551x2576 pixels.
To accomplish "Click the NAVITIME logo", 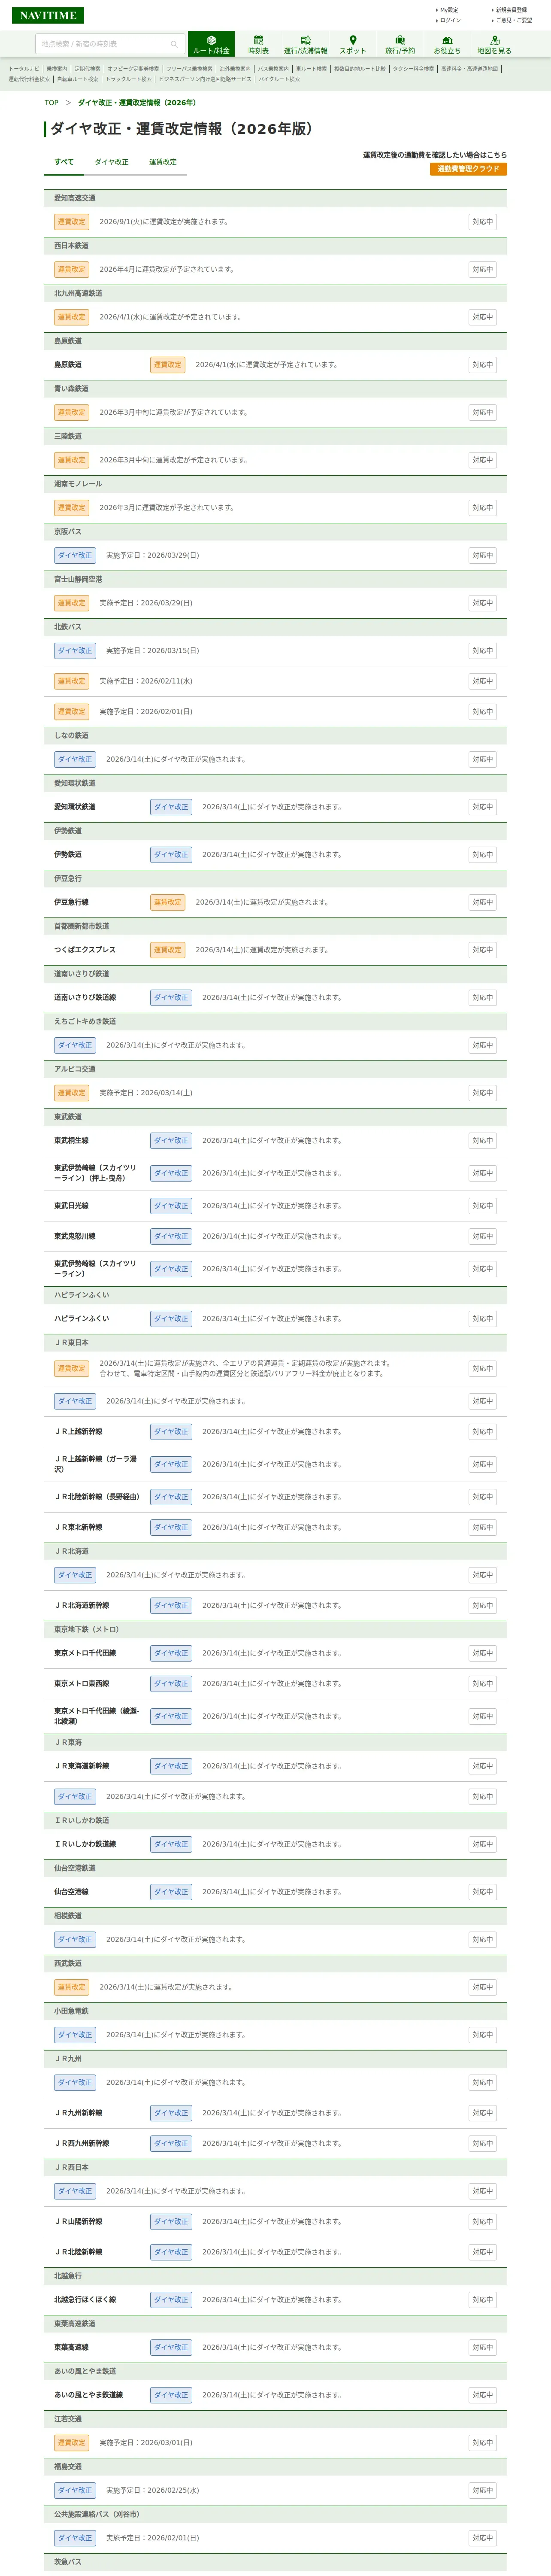I will (48, 15).
